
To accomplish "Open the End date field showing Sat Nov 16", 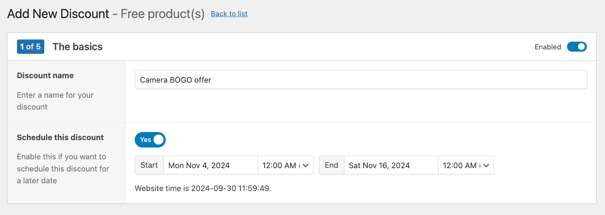I will pos(391,165).
